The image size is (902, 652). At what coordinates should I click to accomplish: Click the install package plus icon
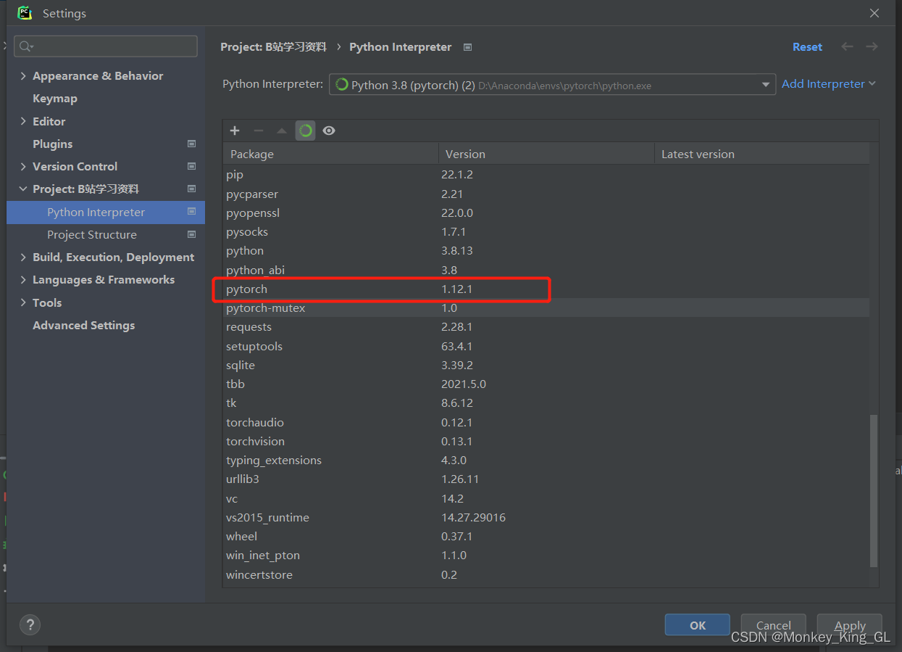(235, 131)
